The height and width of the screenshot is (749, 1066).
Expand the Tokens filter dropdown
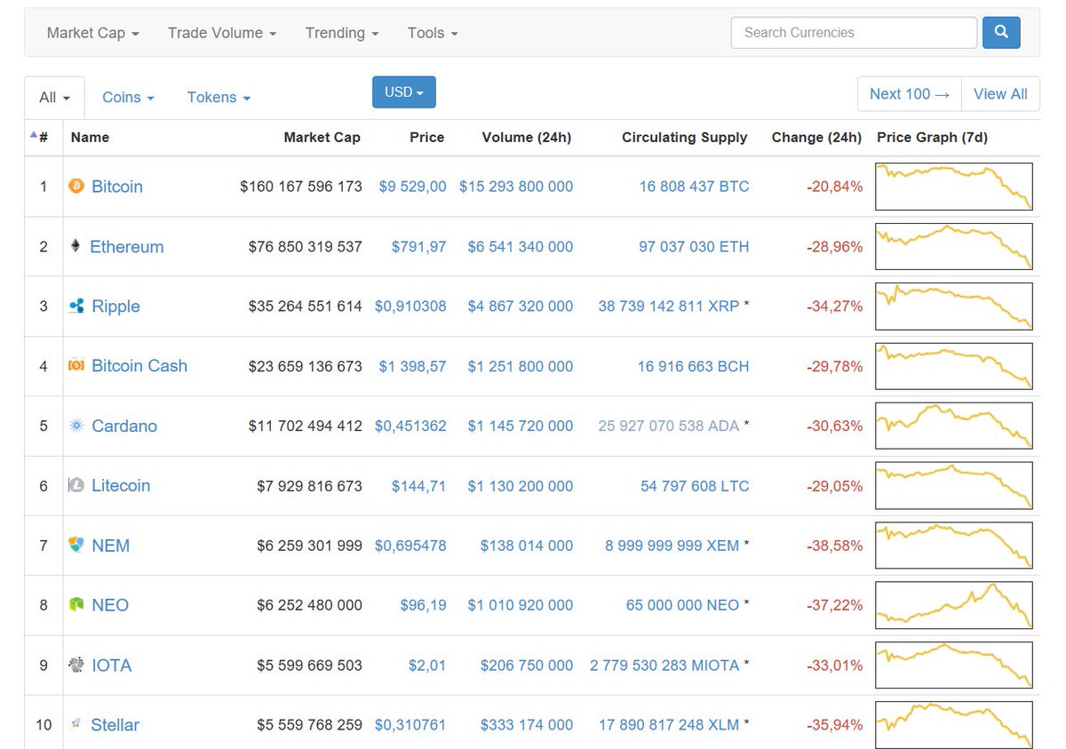219,98
